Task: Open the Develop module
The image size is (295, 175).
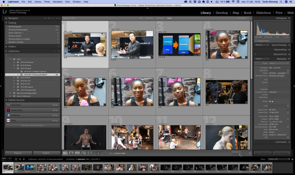Action: click(x=222, y=13)
